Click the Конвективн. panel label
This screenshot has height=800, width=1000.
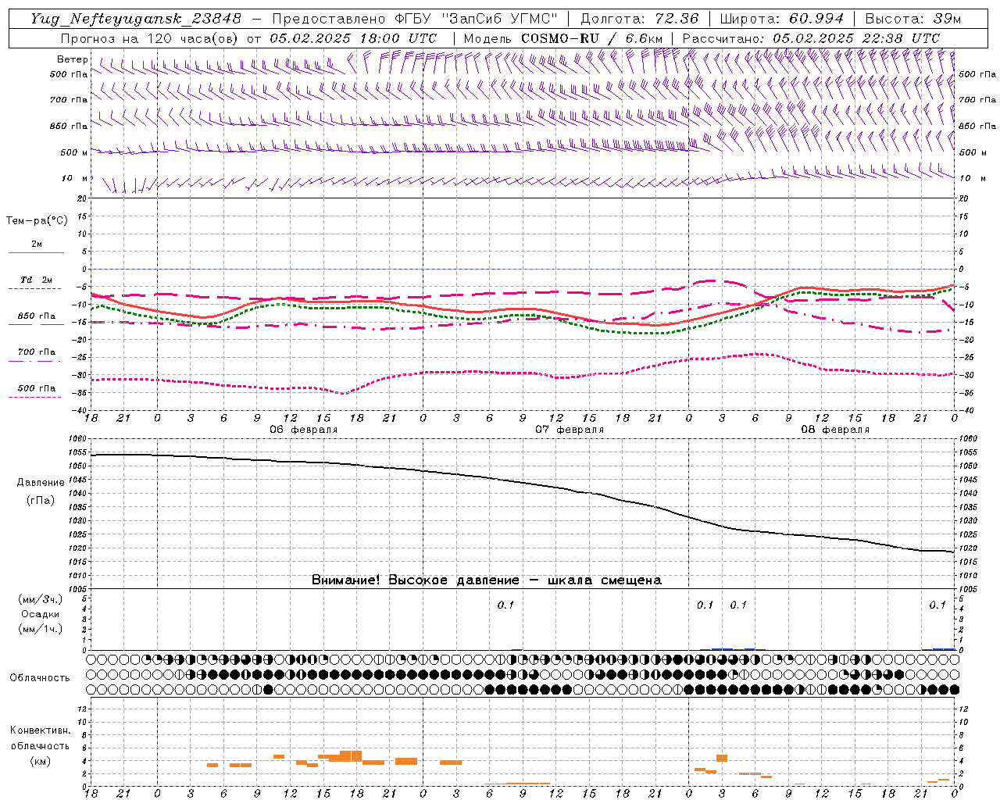pos(40,730)
